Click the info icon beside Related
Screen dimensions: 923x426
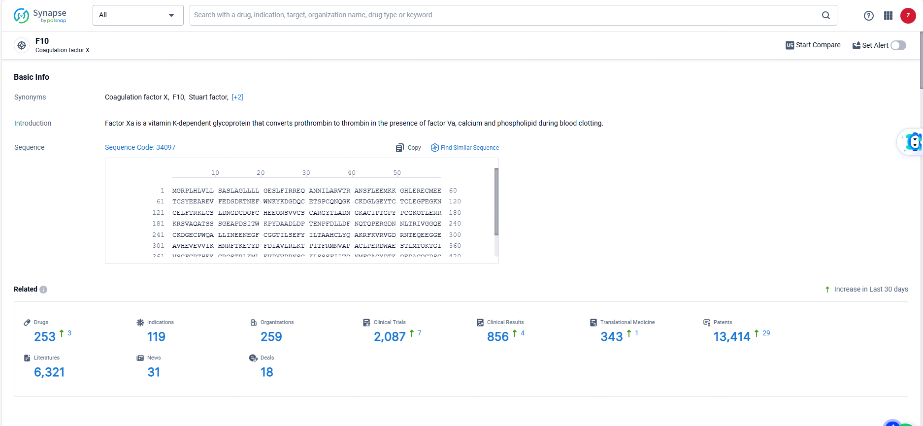[43, 290]
